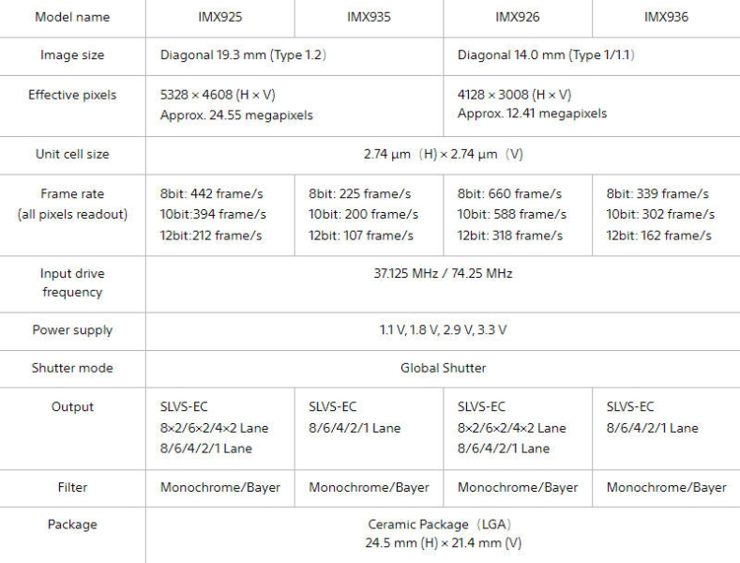The image size is (740, 563).
Task: Click the Approx. 12.41 megapixels text
Action: click(532, 114)
